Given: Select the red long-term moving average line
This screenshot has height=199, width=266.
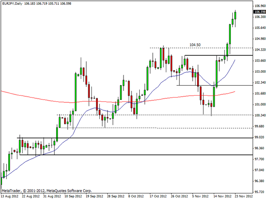Looking at the screenshot, I should 40,98.
